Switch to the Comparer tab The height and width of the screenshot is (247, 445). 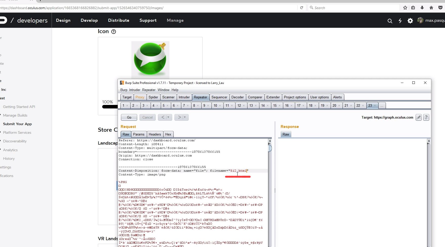(255, 97)
